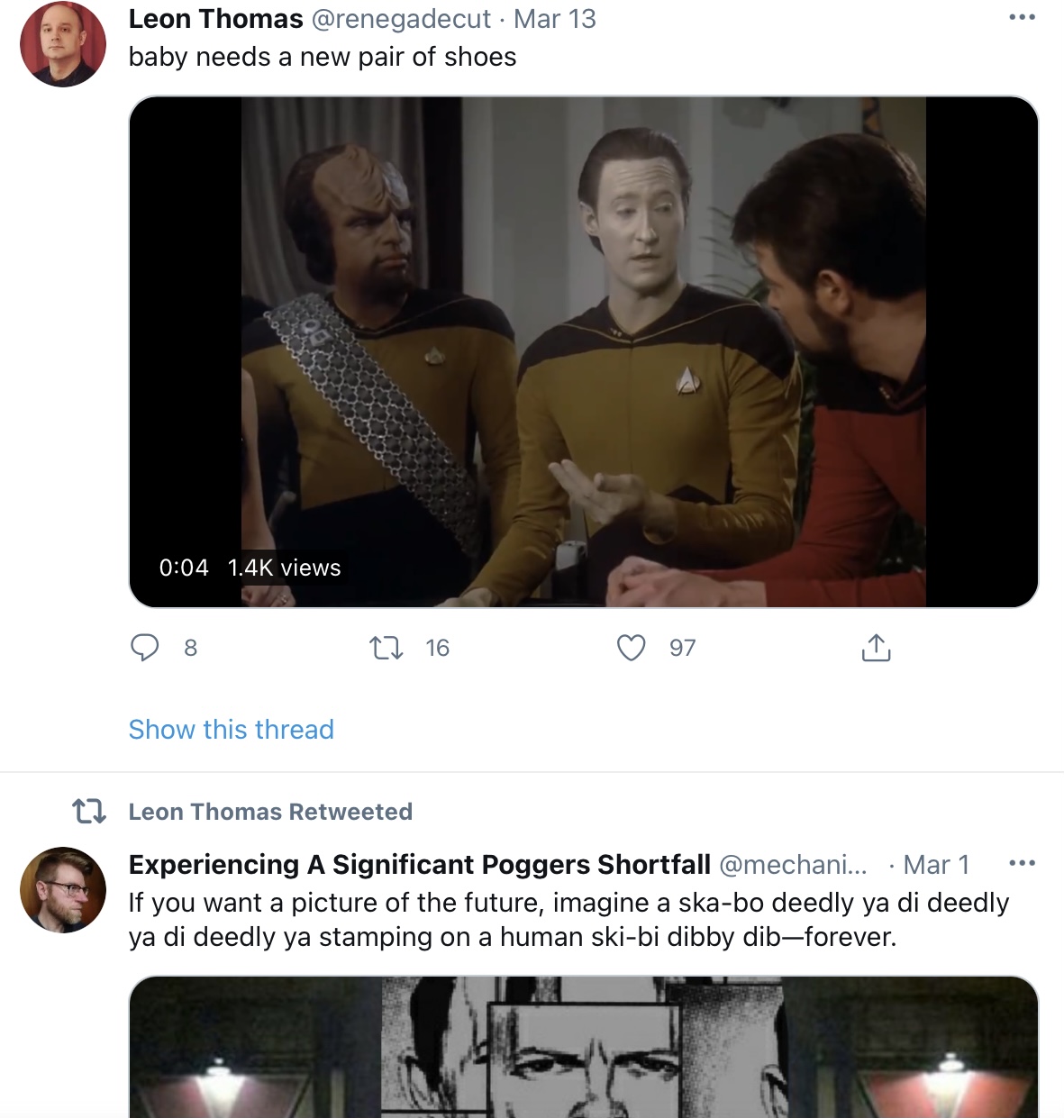Image resolution: width=1064 pixels, height=1118 pixels.
Task: Play the Star Trek video clip
Action: (584, 351)
